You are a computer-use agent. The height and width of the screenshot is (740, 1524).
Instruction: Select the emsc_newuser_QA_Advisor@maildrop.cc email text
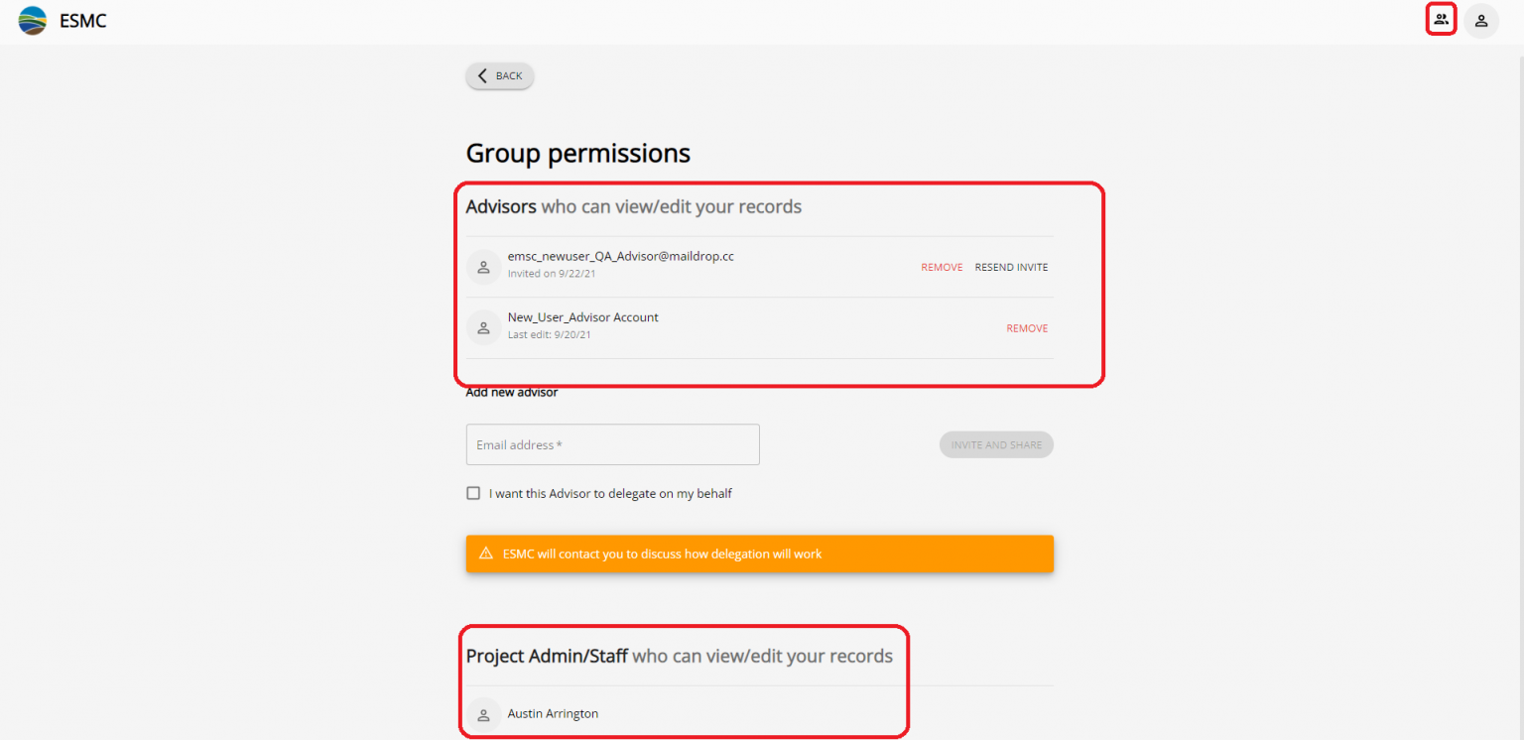(620, 257)
